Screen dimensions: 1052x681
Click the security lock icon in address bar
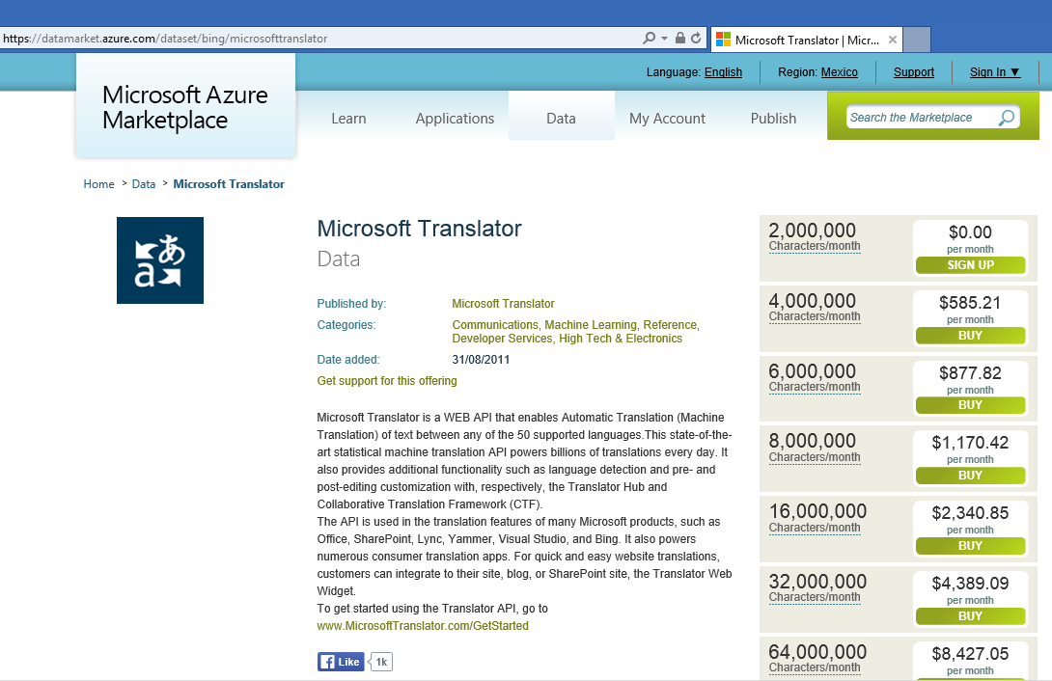(679, 39)
